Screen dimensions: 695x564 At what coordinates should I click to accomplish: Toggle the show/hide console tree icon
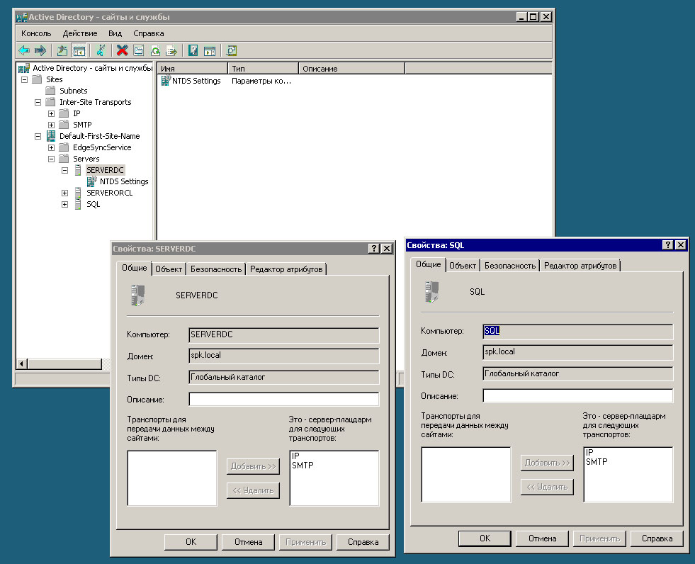click(79, 50)
